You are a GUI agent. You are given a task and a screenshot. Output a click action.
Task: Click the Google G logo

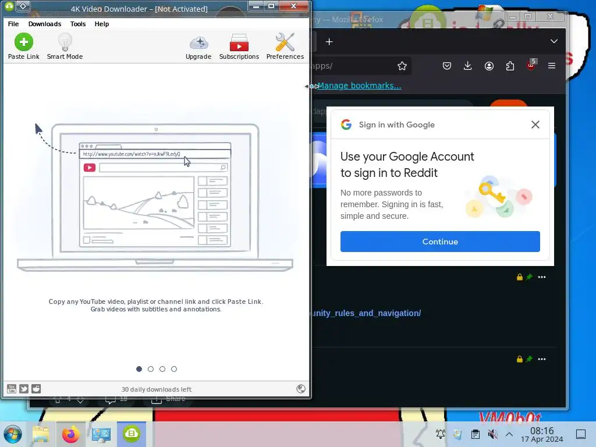346,125
